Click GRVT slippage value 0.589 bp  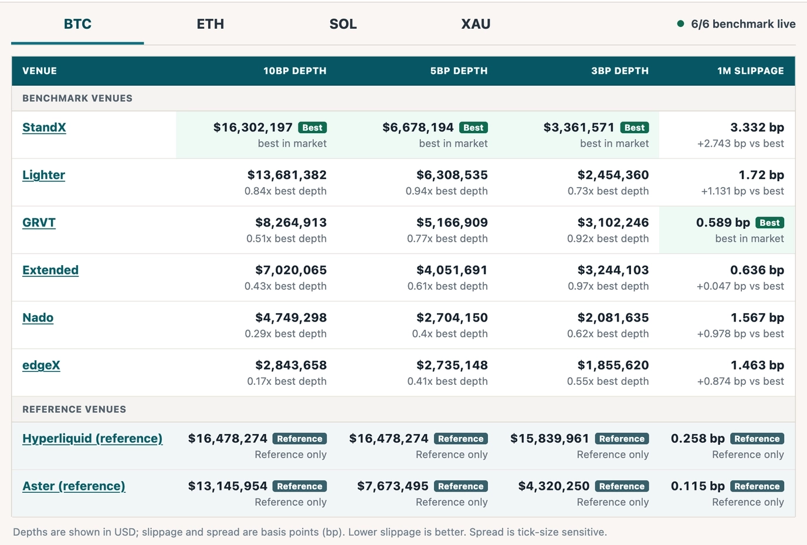point(723,222)
